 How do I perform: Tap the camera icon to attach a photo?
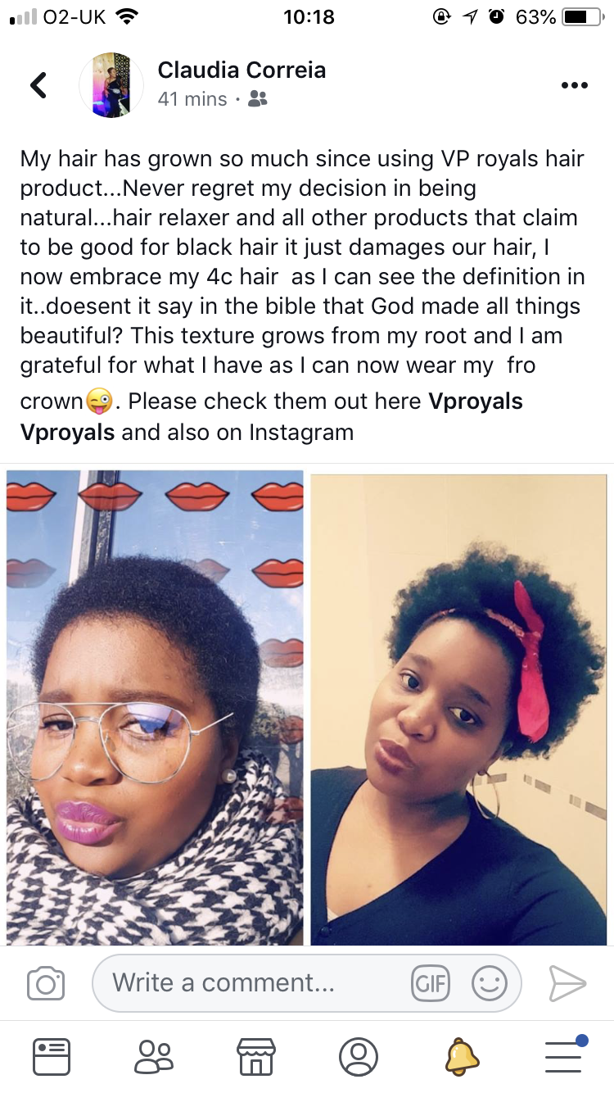(46, 983)
